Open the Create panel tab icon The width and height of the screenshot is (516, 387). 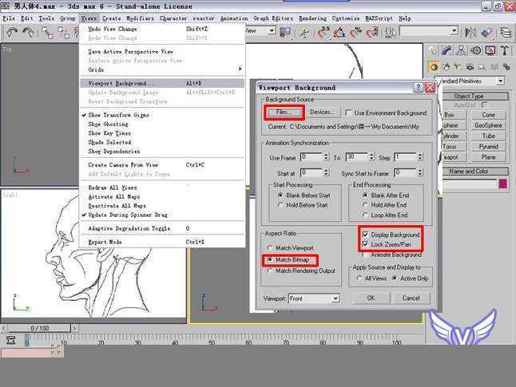(432, 50)
